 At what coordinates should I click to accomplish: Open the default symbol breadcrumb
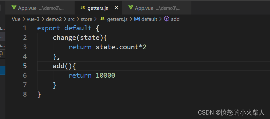(x=149, y=19)
